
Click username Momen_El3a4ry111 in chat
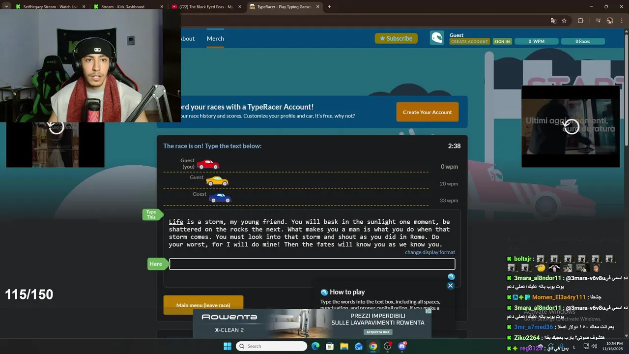(x=559, y=297)
